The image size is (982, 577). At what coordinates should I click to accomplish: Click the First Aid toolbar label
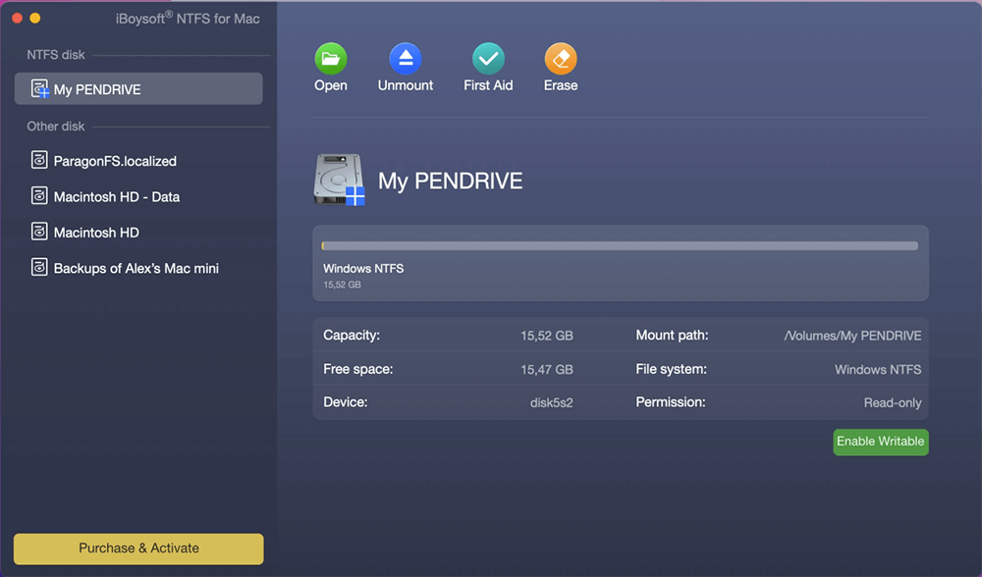tap(488, 85)
